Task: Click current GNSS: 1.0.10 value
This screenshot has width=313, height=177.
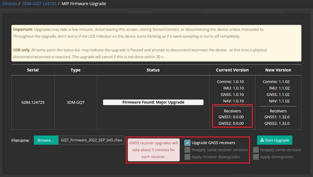Action: coord(232,95)
